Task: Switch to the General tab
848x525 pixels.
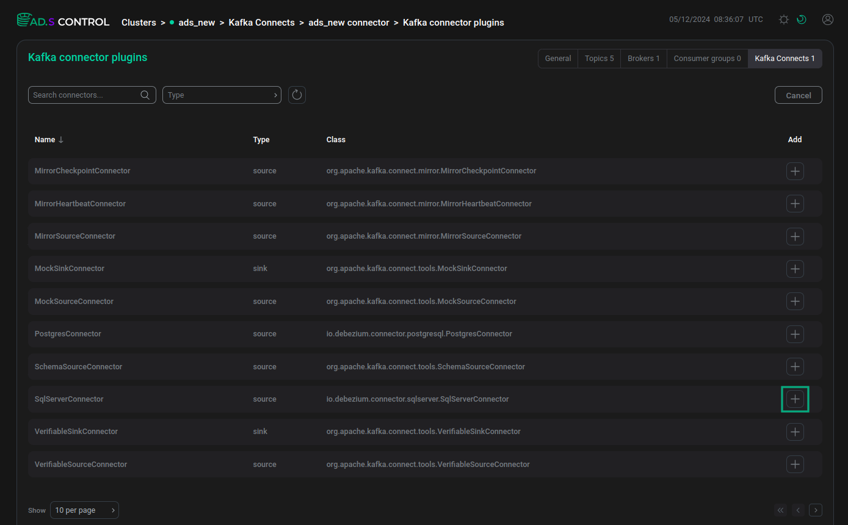Action: (558, 59)
